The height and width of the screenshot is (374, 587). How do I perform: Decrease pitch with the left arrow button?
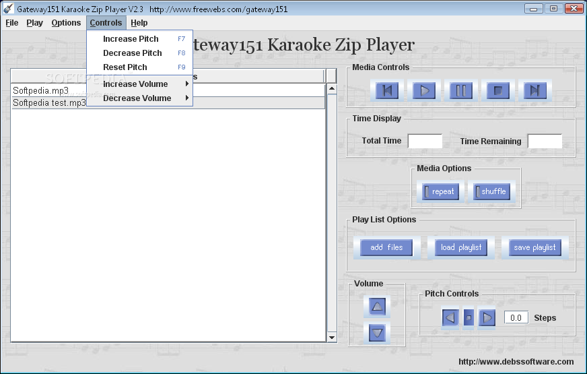450,318
